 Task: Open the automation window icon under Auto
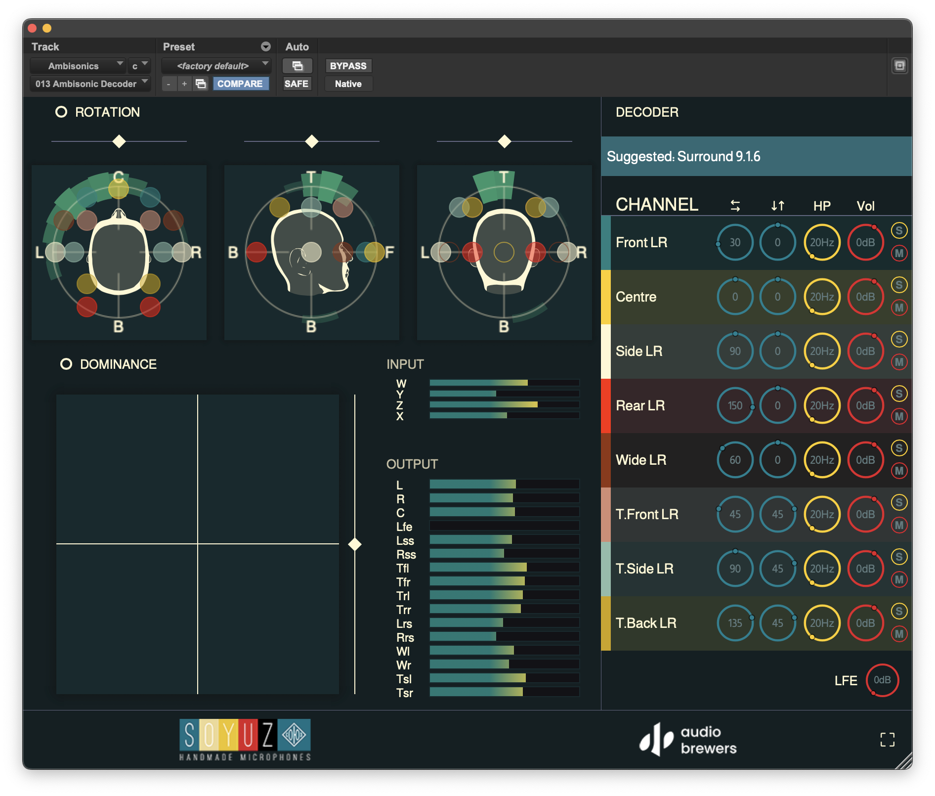pyautogui.click(x=297, y=66)
